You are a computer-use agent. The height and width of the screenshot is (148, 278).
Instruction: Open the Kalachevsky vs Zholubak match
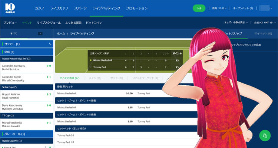[27, 107]
